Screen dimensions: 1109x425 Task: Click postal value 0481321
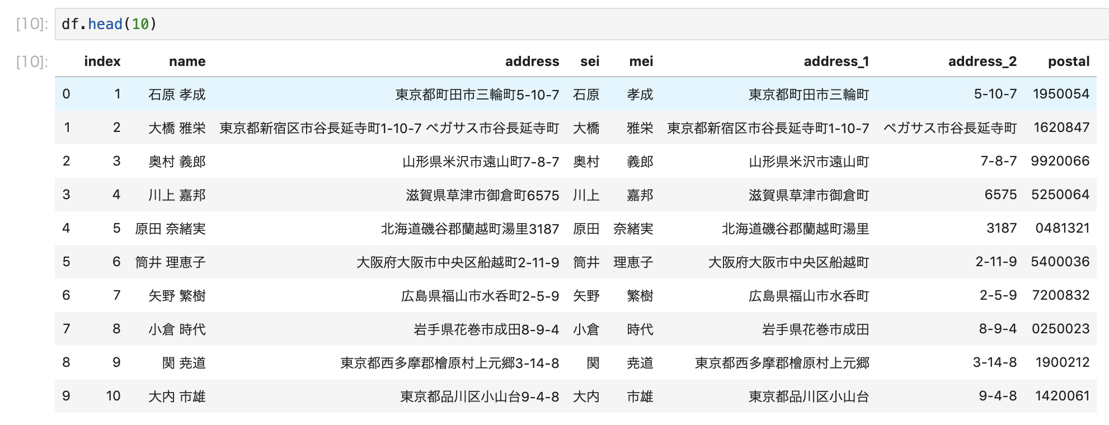pos(1063,228)
